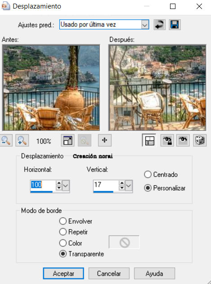Screen dimensions: 211x284
Task: Click the Vertical offset input field
Action: pos(106,185)
